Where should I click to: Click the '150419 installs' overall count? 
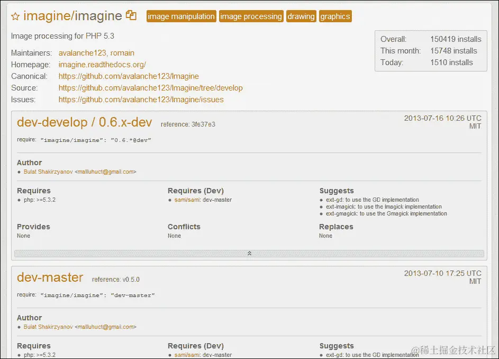click(x=456, y=39)
